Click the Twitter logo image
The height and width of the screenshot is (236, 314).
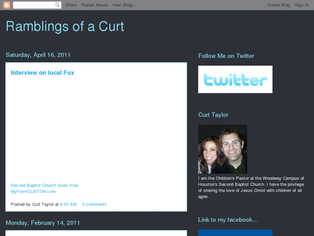point(235,79)
